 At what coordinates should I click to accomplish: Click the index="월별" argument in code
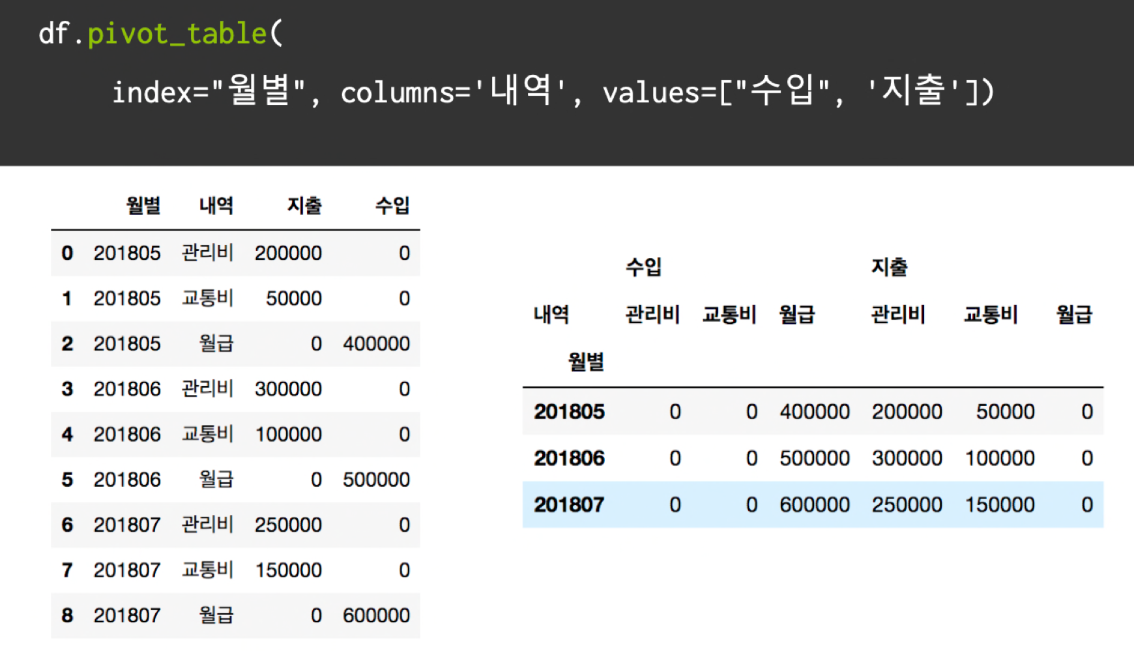pyautogui.click(x=209, y=91)
